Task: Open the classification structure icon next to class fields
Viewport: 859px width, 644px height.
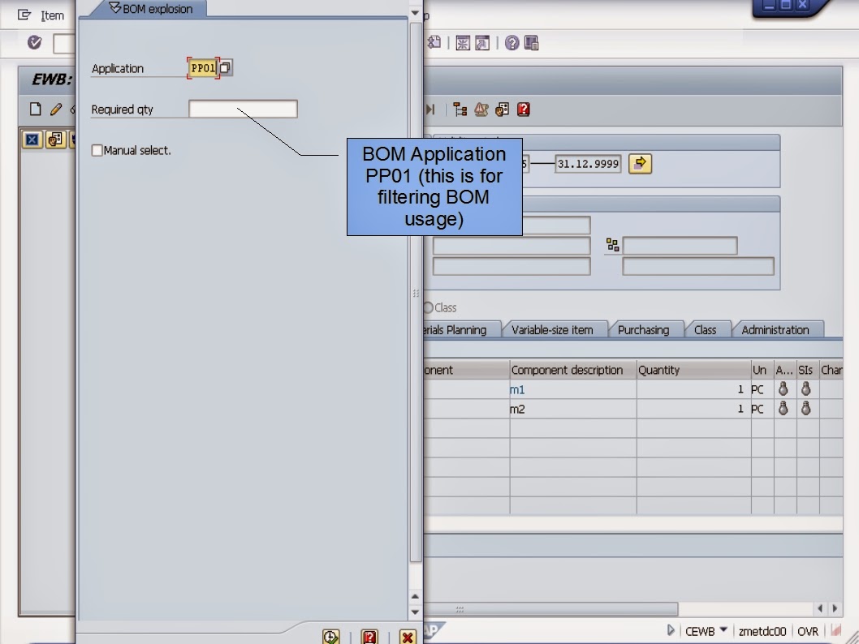Action: [x=612, y=244]
